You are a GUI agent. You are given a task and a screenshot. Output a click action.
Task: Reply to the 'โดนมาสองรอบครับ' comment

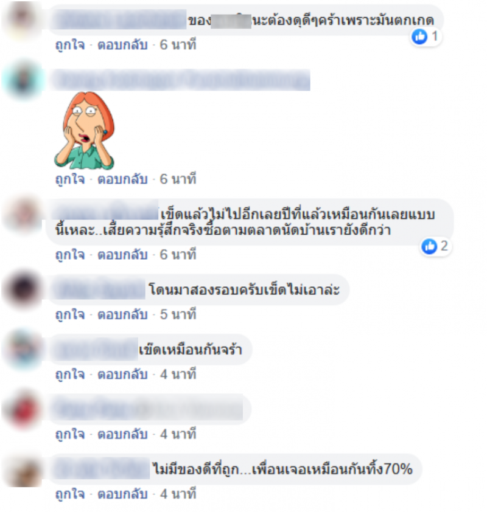click(122, 314)
